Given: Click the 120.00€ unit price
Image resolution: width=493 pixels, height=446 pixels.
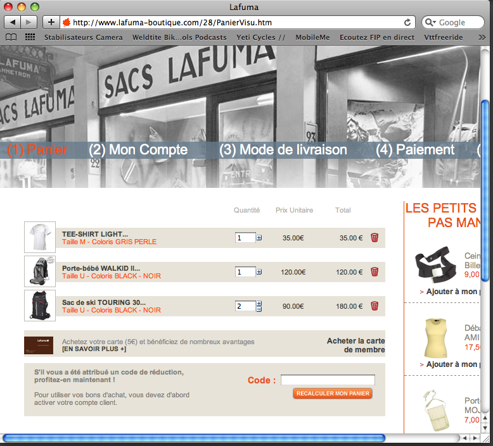Looking at the screenshot, I should 293,272.
